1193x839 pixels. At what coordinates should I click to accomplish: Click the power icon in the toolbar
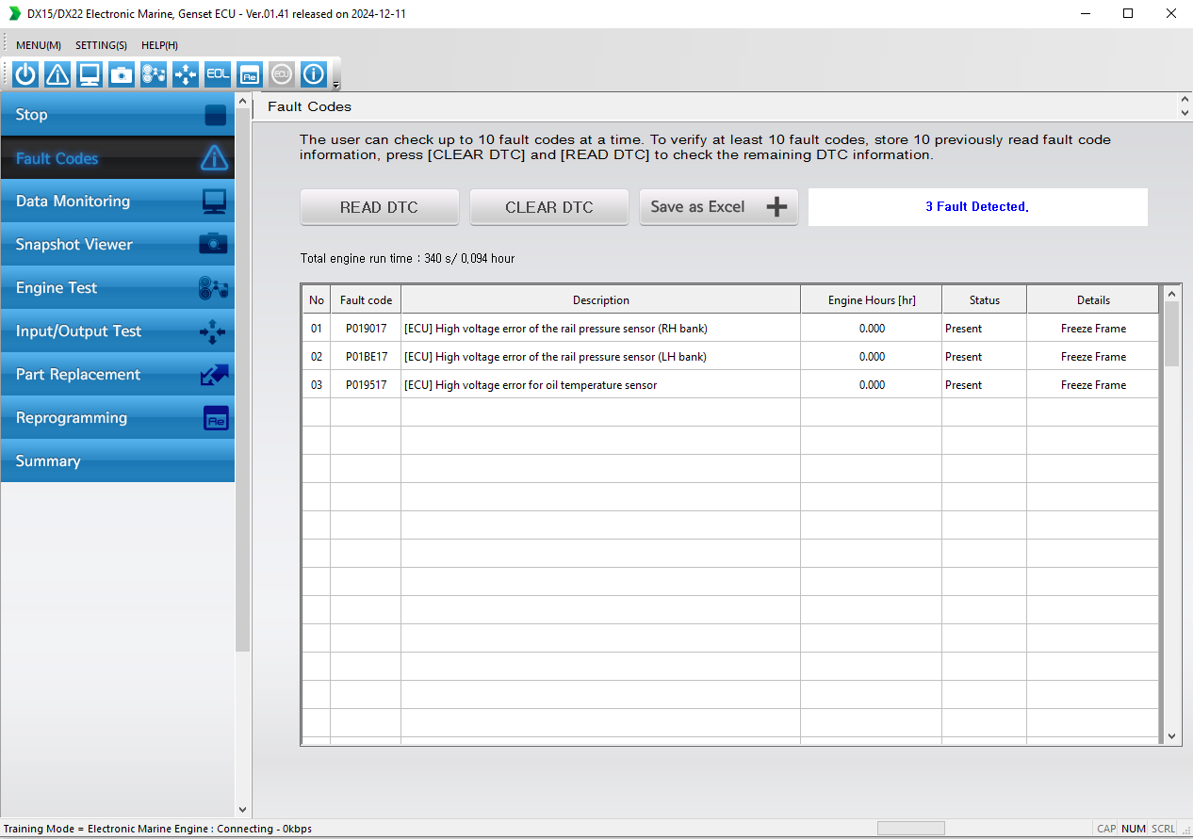point(25,73)
